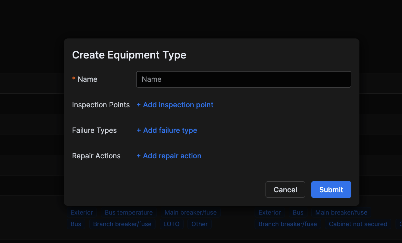Click the Branch breaker/fuse tag on the right
This screenshot has height=243, width=402.
pos(287,224)
